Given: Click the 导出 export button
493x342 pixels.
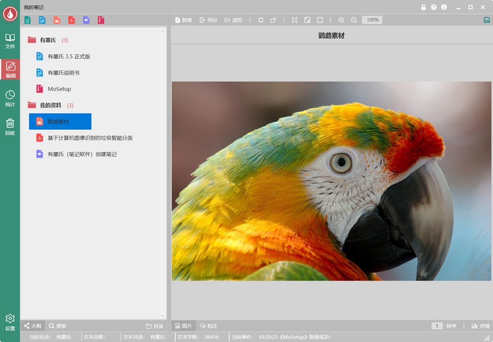Looking at the screenshot, I should [208, 20].
